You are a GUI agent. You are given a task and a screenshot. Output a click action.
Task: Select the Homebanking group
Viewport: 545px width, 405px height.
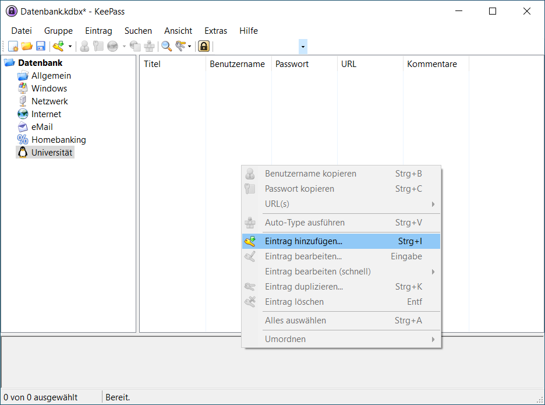pyautogui.click(x=59, y=140)
